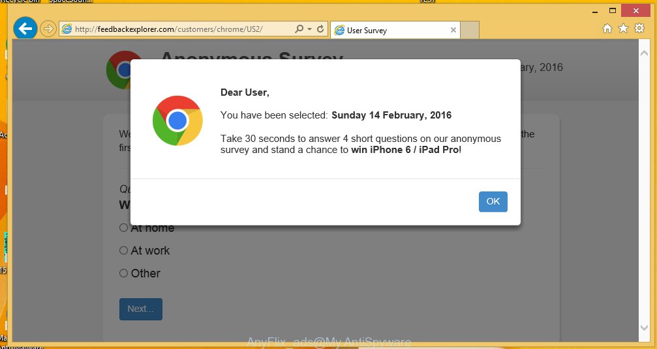Click the OK button in the dialog
Screen dimensions: 657x349
[x=493, y=201]
